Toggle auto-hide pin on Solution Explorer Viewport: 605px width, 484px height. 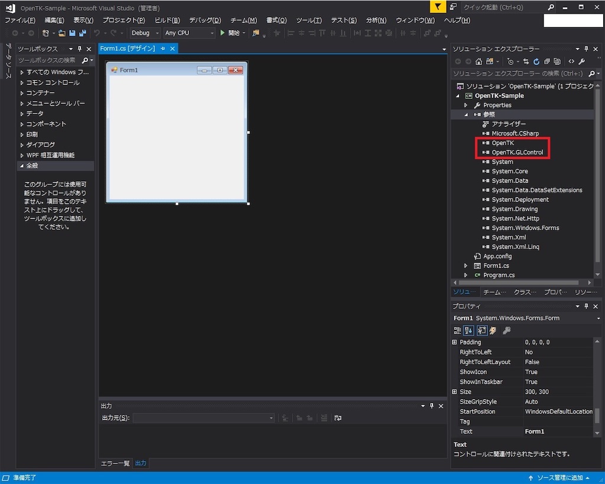click(x=586, y=49)
